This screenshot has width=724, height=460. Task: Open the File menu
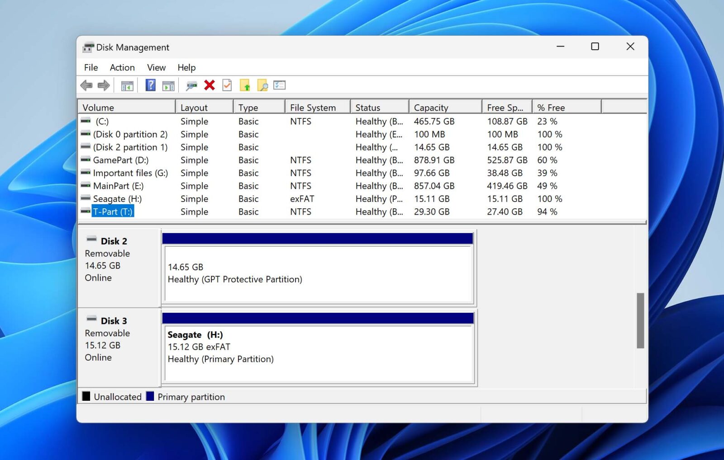tap(90, 67)
